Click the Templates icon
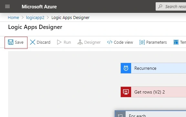186x117 pixels. pos(176,42)
